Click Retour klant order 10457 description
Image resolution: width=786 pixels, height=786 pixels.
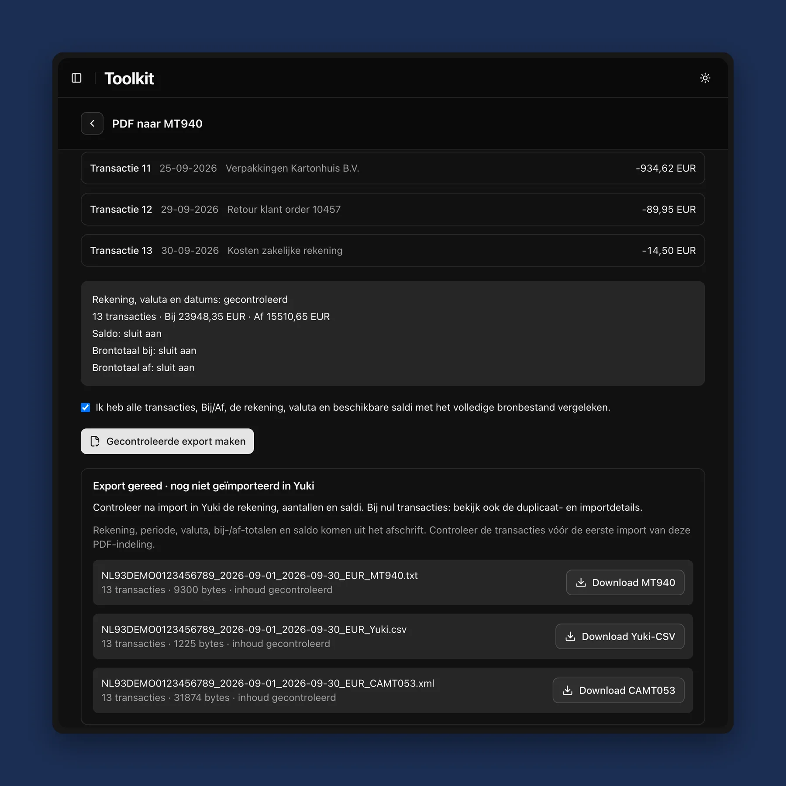(x=284, y=209)
